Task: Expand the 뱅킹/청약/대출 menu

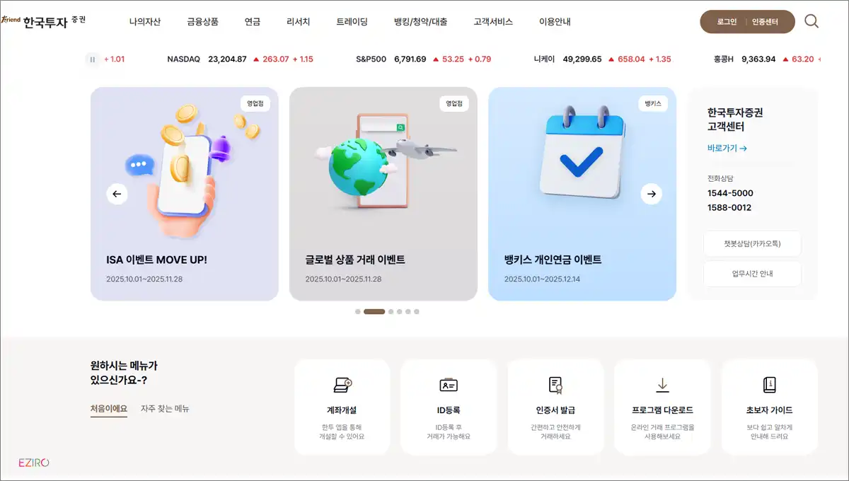Action: click(x=420, y=22)
